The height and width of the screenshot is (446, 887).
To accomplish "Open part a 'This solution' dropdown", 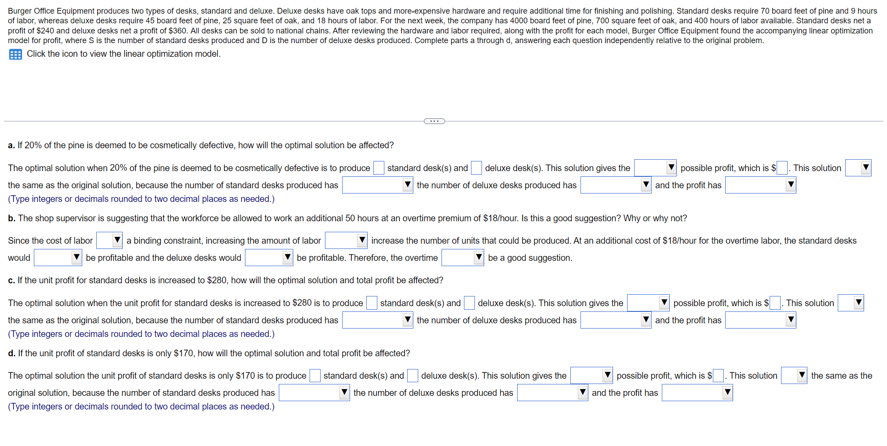I will pyautogui.click(x=858, y=168).
